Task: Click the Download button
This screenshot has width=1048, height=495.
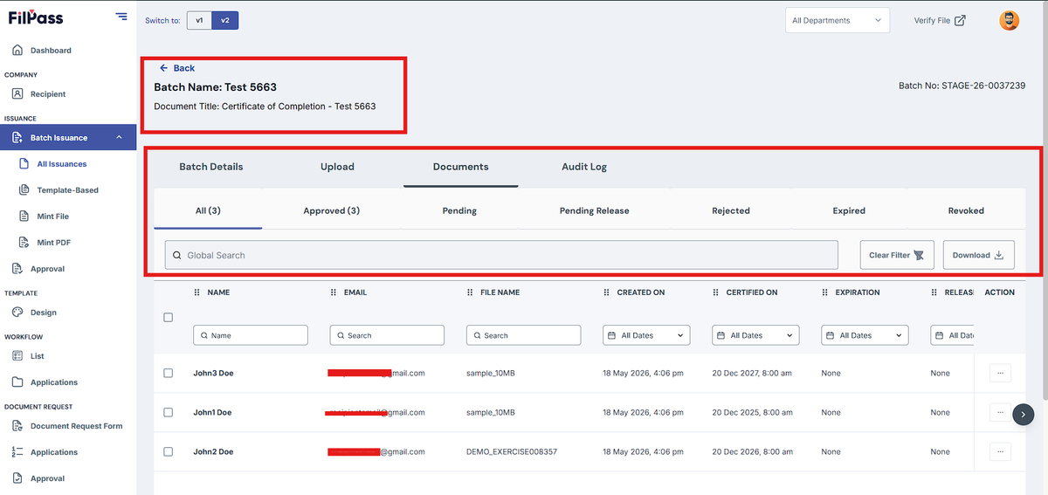Action: [978, 255]
